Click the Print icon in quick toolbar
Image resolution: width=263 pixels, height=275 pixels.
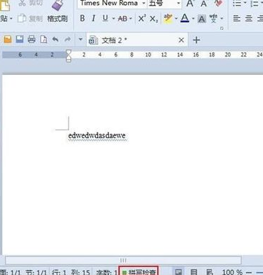pyautogui.click(x=31, y=39)
